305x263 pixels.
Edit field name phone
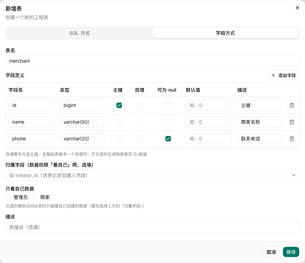coord(31,139)
